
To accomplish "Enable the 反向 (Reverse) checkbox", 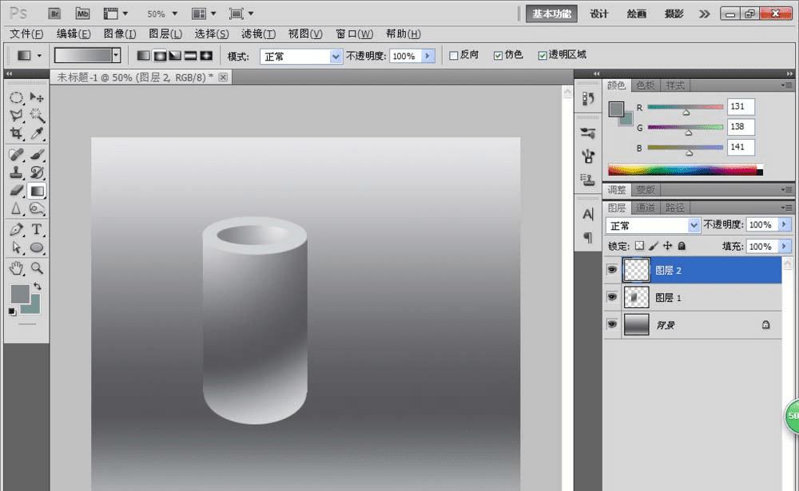I will tap(454, 56).
